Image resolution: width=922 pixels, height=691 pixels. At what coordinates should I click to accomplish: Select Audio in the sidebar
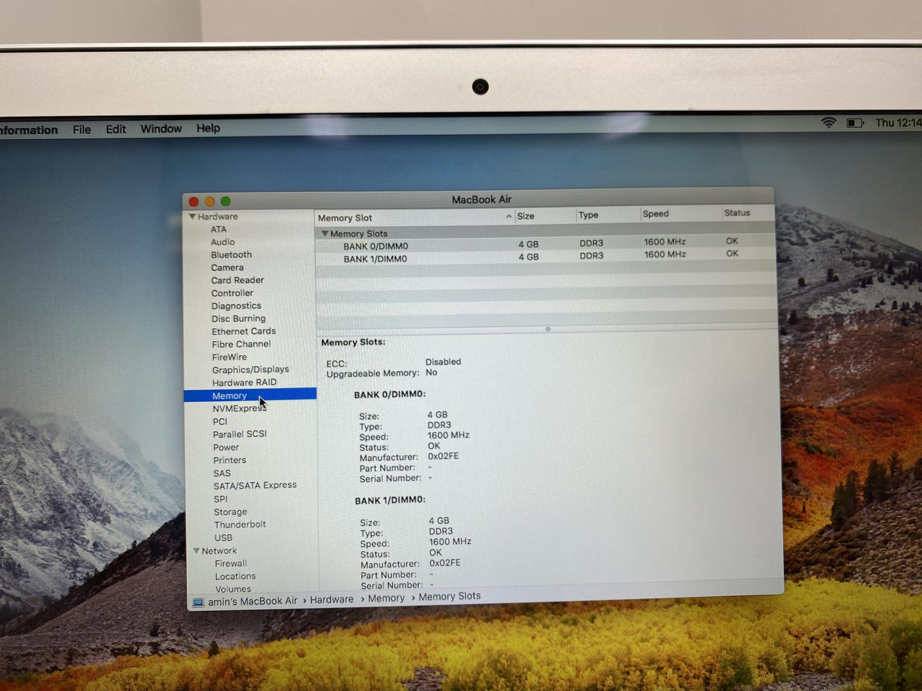click(x=223, y=242)
